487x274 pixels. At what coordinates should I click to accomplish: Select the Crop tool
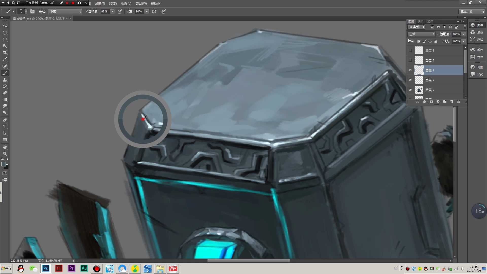5,53
